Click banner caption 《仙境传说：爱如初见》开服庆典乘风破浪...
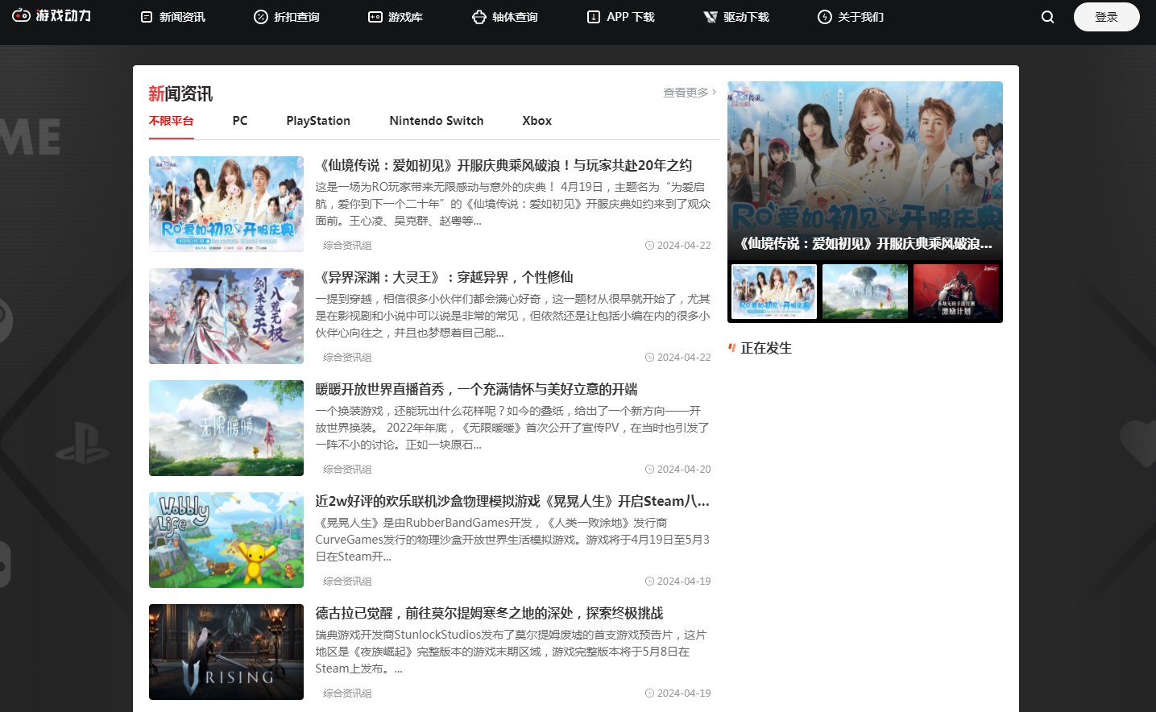The height and width of the screenshot is (712, 1156). 866,243
